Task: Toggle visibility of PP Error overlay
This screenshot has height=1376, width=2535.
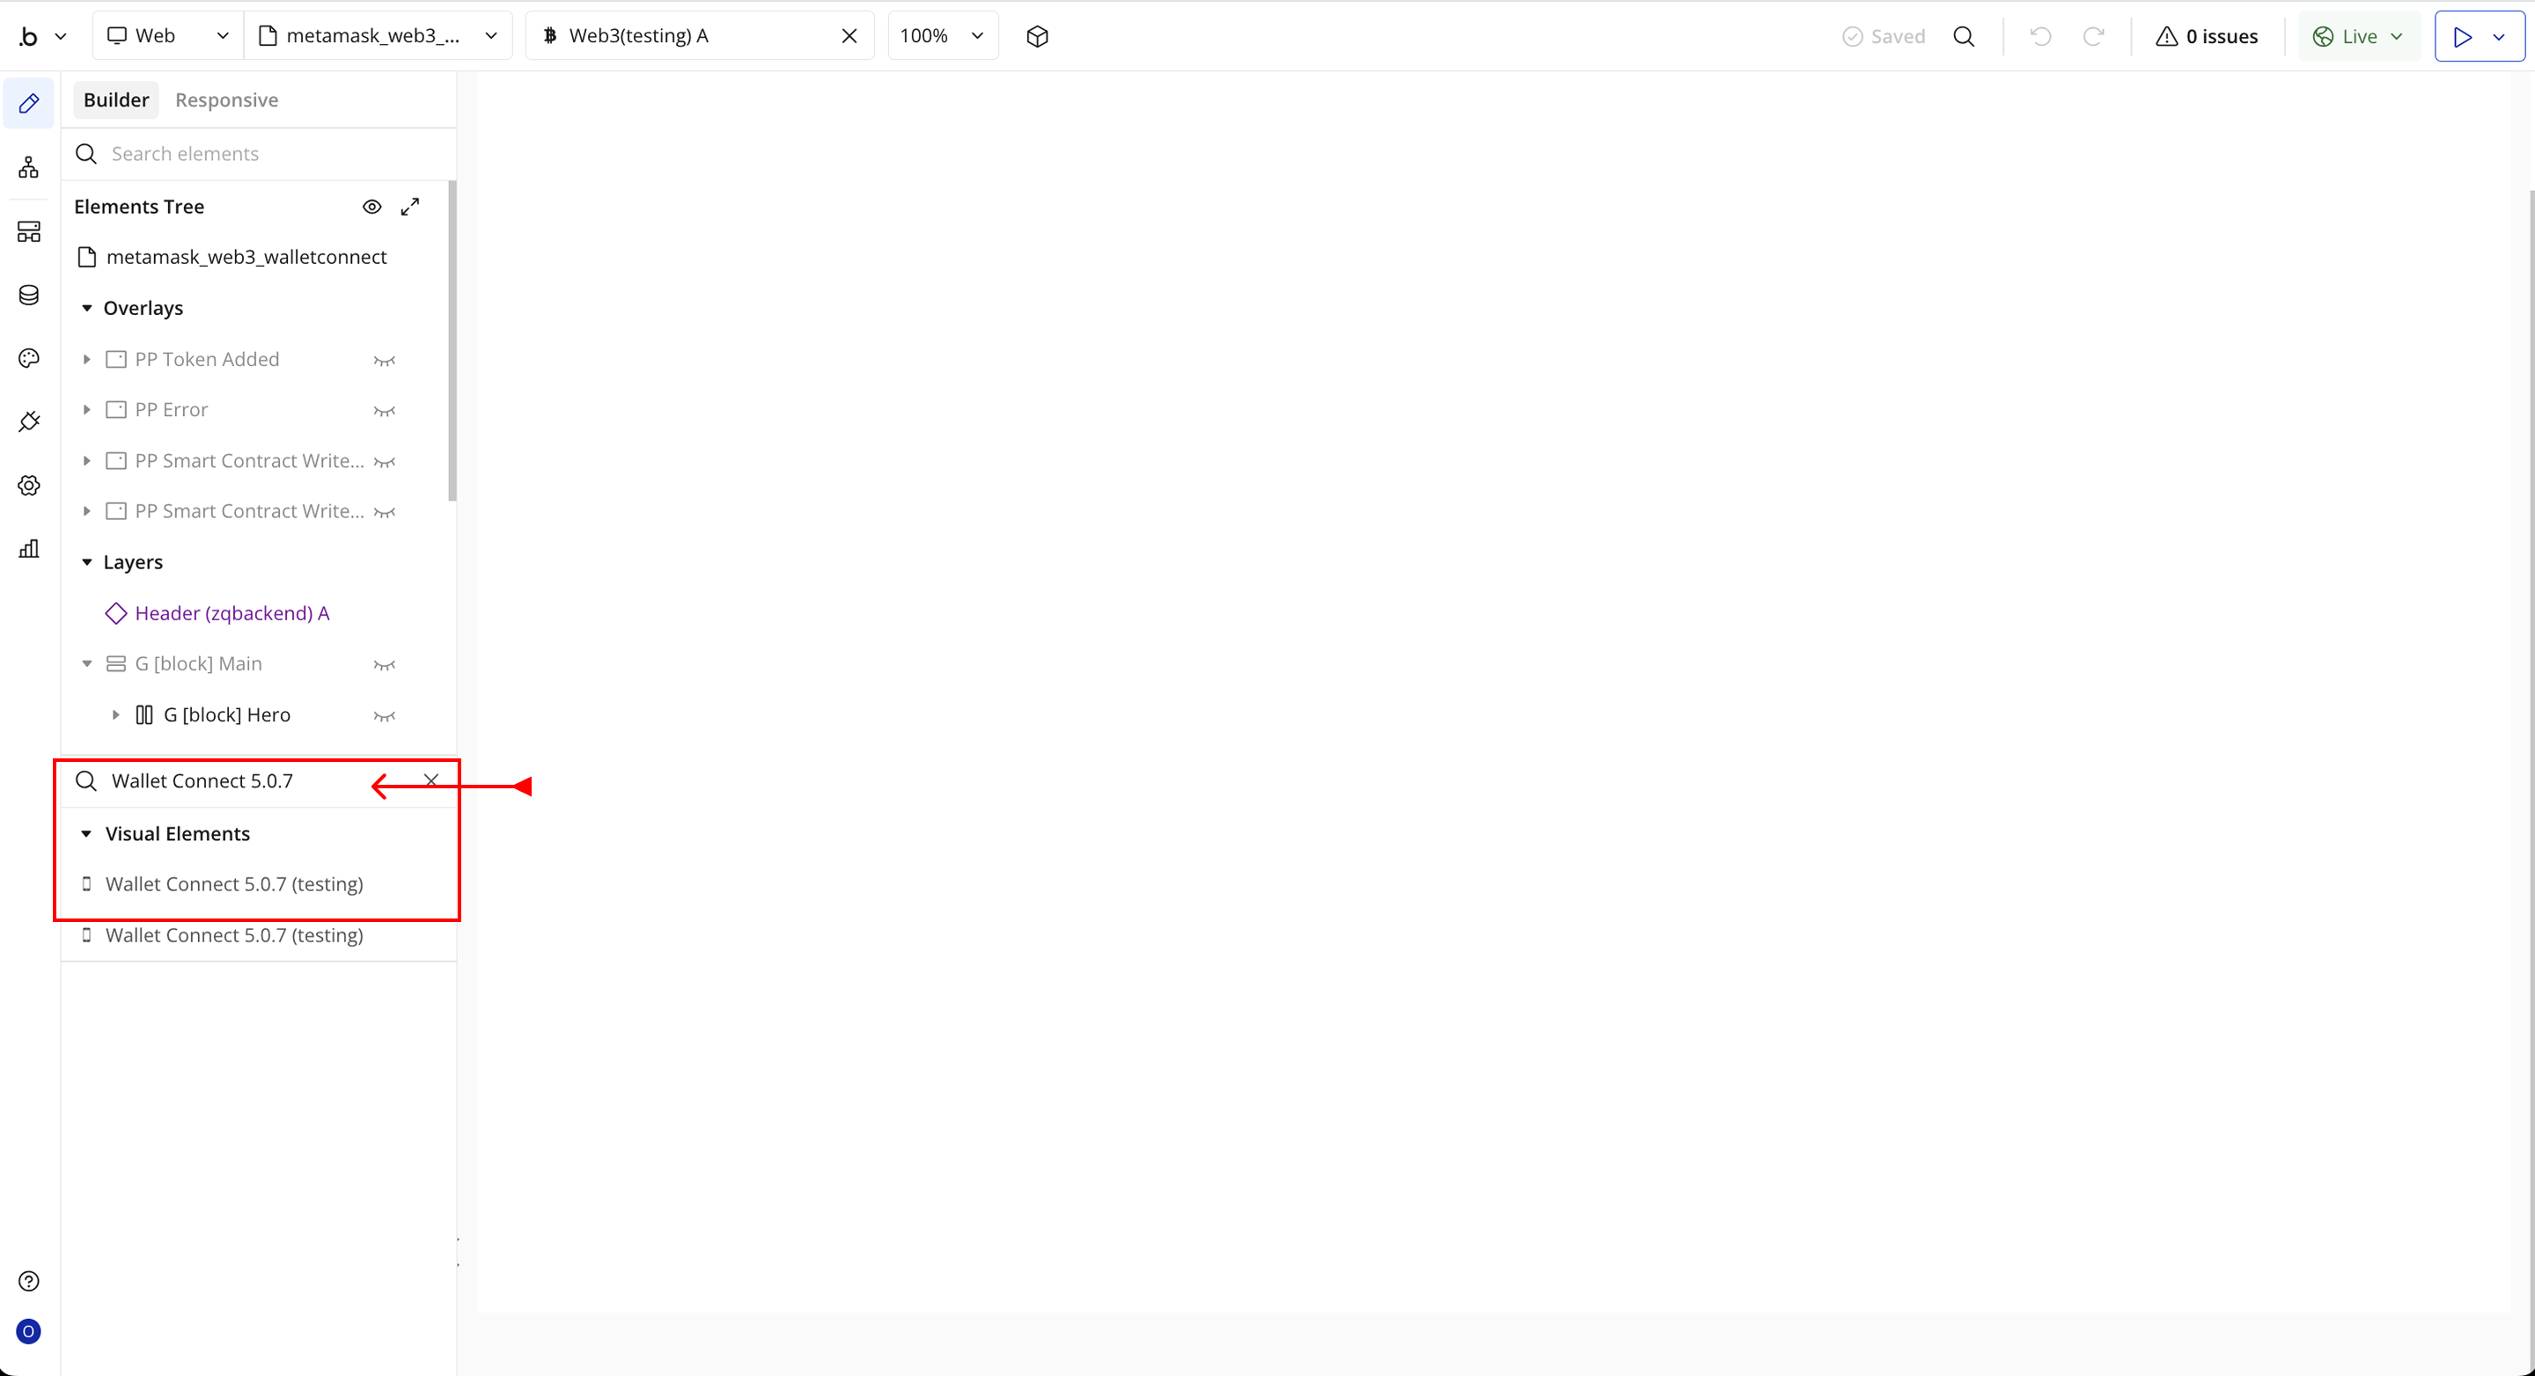Action: coord(385,410)
